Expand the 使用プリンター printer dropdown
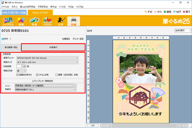192x128 pixels. [47, 58]
